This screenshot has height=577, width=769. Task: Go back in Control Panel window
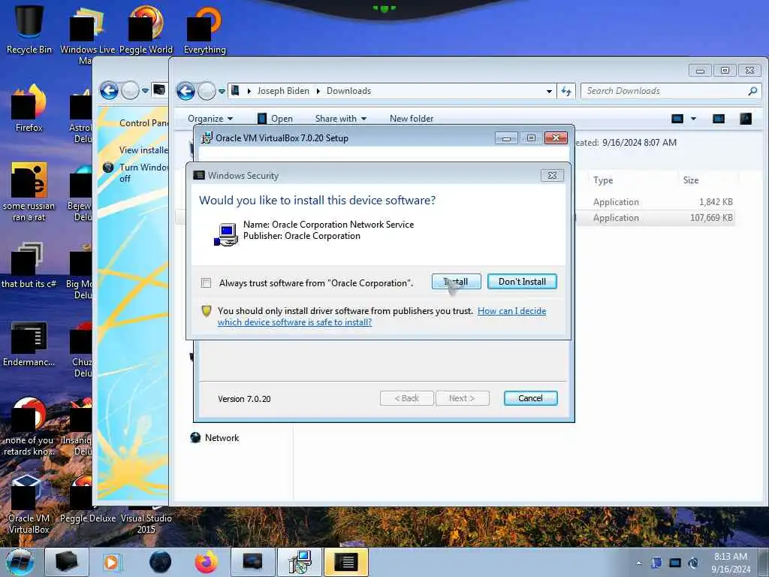(109, 91)
